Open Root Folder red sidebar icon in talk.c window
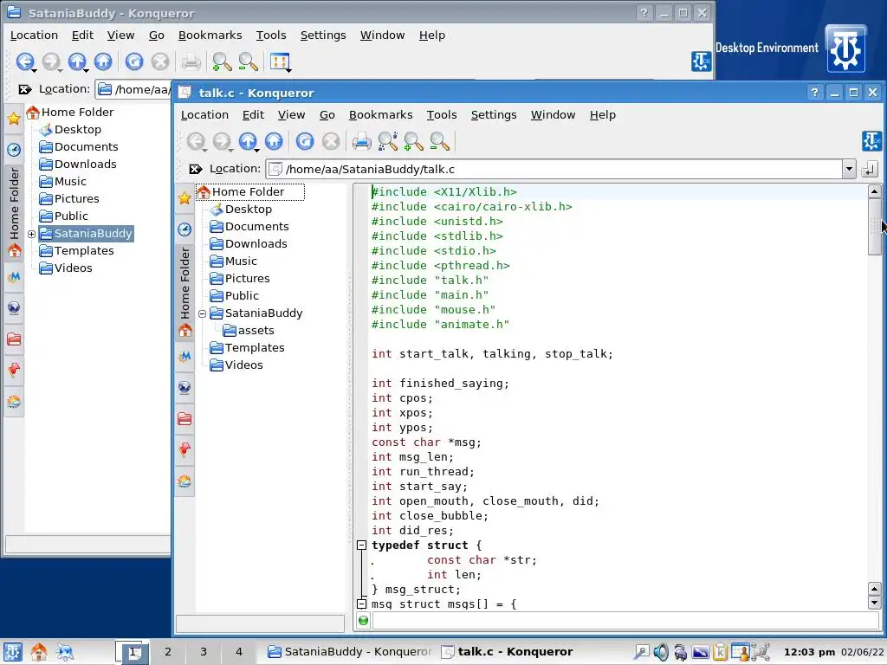Screen dimensions: 887x665 (185, 418)
